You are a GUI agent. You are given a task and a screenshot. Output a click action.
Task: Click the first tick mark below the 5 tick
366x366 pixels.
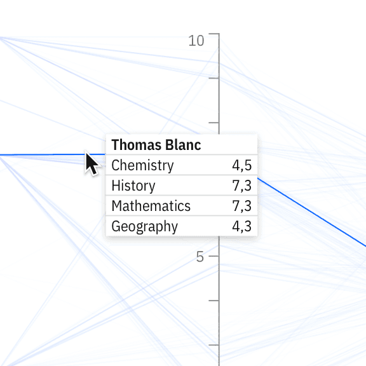point(213,301)
